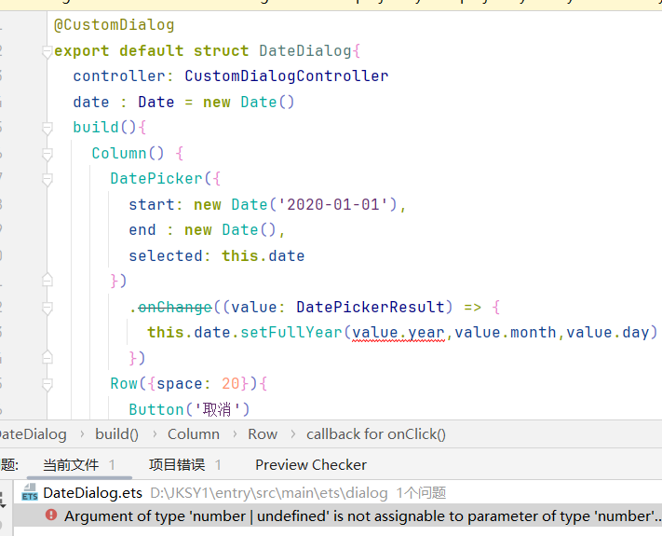
Task: Click the red error icon of the problem
Action: 51,515
